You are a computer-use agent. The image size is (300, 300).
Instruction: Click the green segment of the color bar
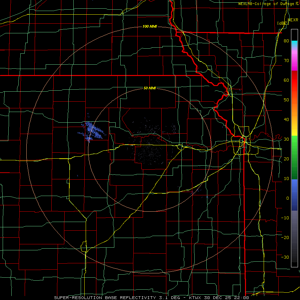[294, 157]
